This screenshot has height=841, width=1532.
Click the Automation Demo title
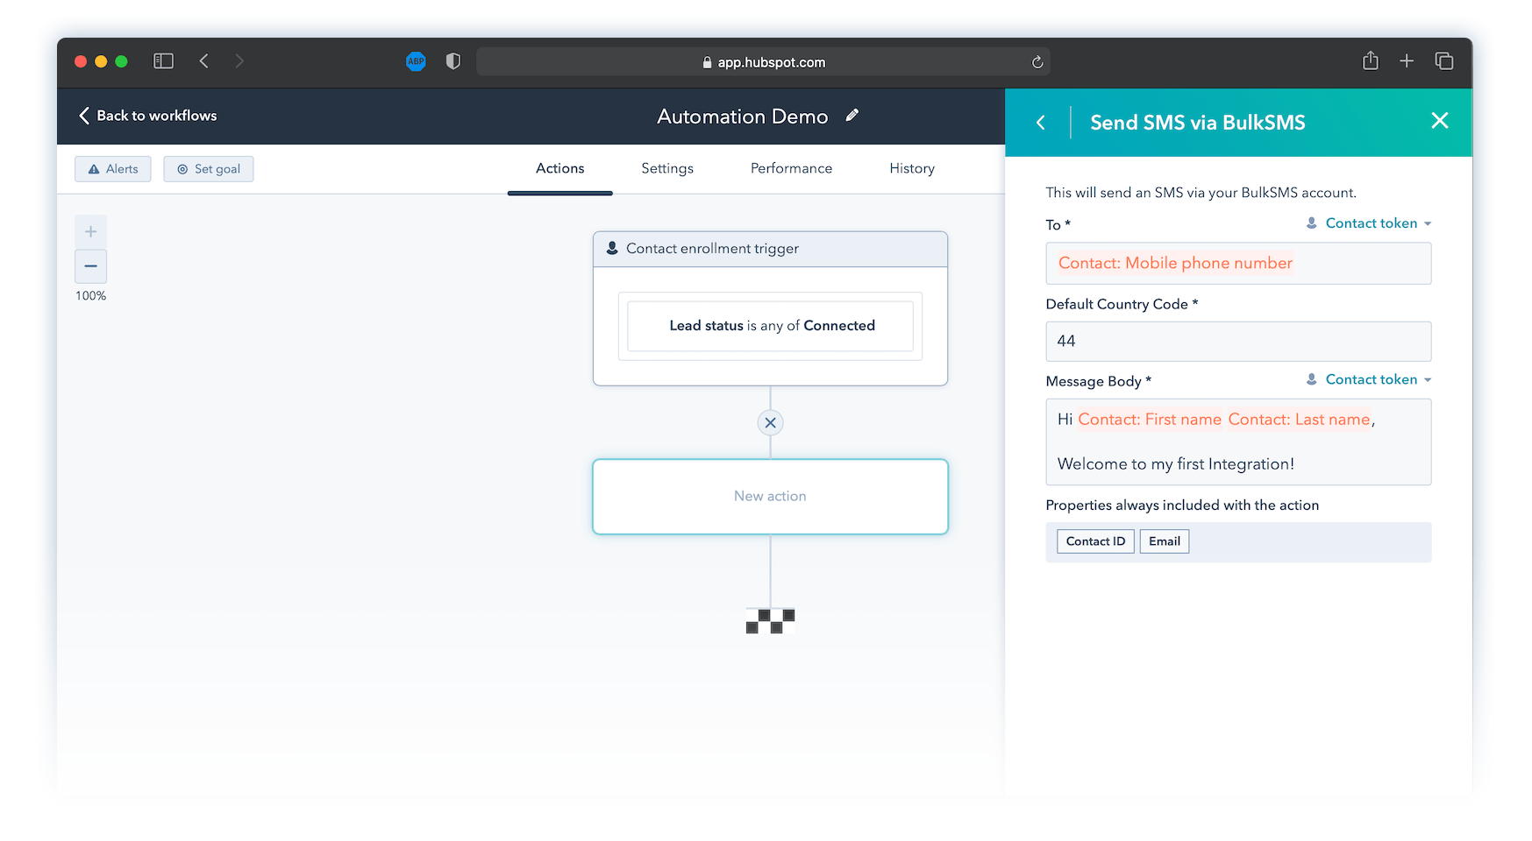point(742,117)
